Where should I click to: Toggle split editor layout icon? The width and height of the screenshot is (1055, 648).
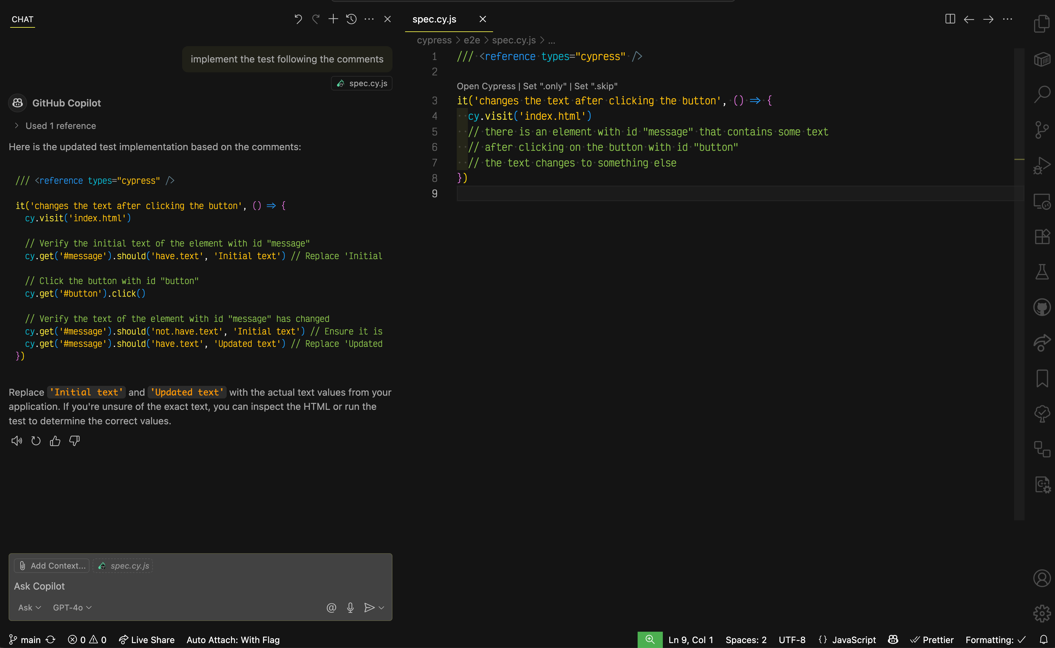pyautogui.click(x=949, y=19)
